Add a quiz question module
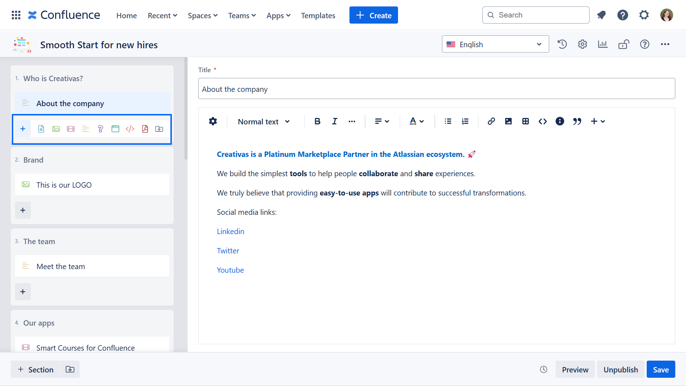Screen dimensions: 686x386 tap(100, 129)
